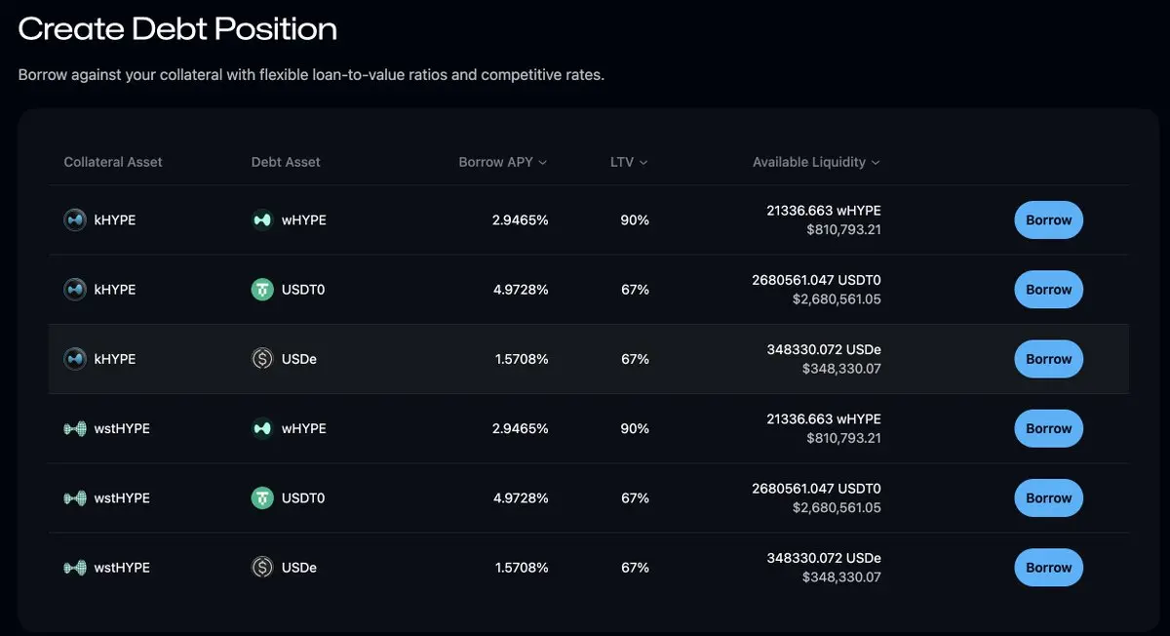Viewport: 1170px width, 636px height.
Task: Click the kHYPE icon in the first row
Action: point(75,220)
